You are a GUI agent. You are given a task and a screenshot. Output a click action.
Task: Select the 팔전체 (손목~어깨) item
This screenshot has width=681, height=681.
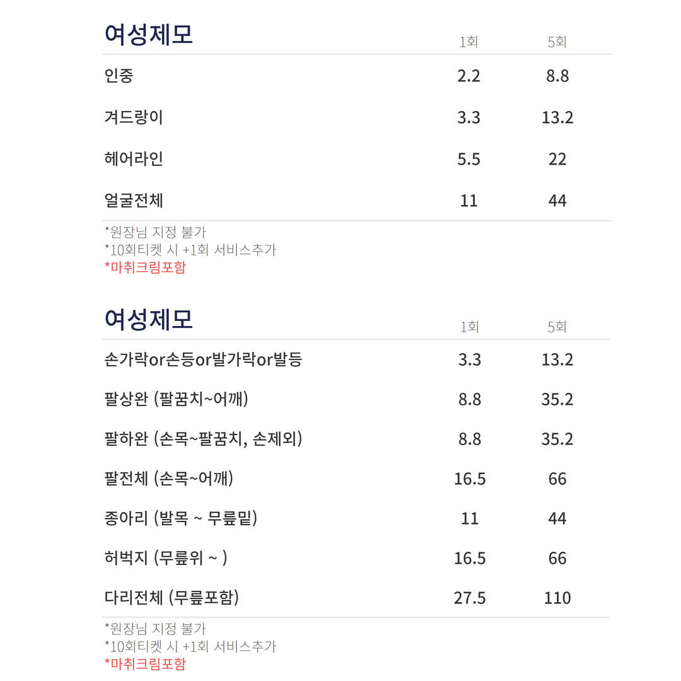pos(169,479)
